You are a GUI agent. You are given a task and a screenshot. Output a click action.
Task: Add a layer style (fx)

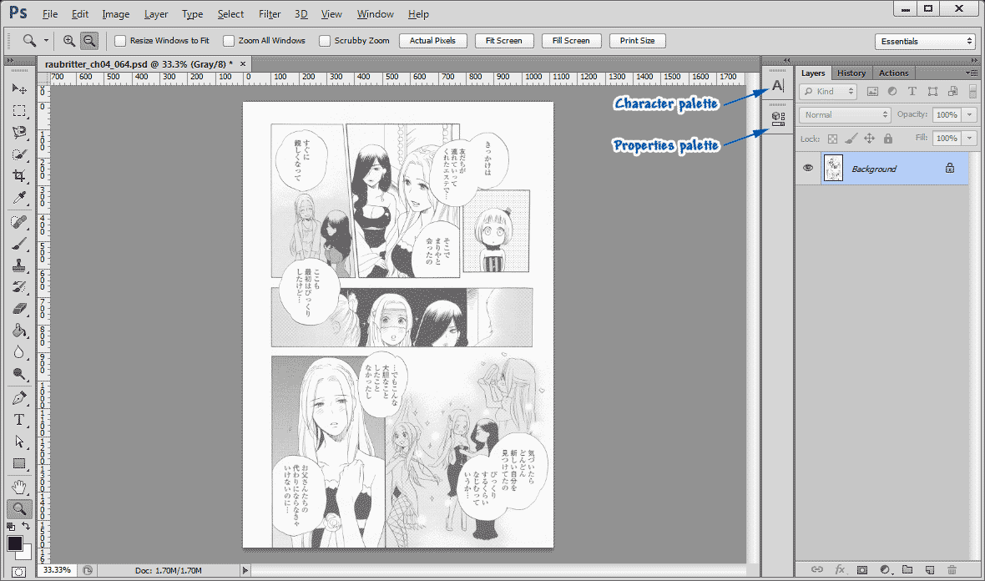840,569
